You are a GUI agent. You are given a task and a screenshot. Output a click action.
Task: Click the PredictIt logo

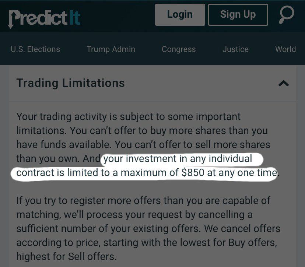pyautogui.click(x=44, y=17)
